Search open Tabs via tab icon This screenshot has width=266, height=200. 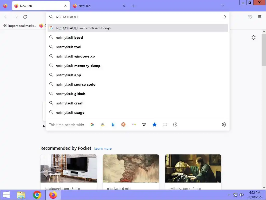pos(165,124)
